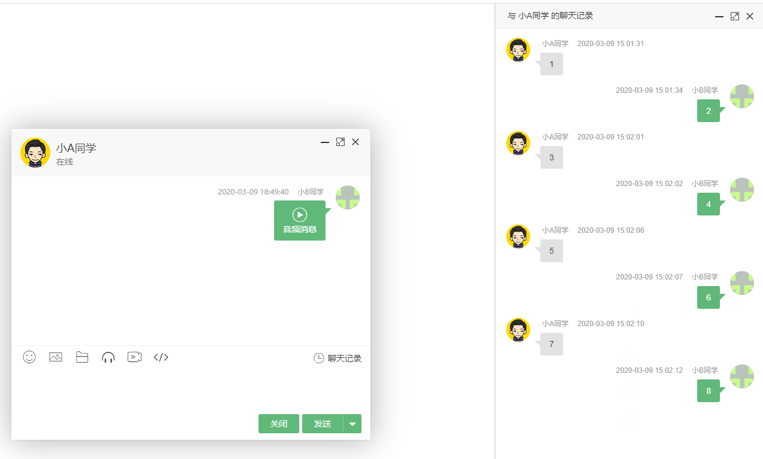Click 小B同学 avatar next to message 6
Image resolution: width=763 pixels, height=459 pixels.
(742, 283)
